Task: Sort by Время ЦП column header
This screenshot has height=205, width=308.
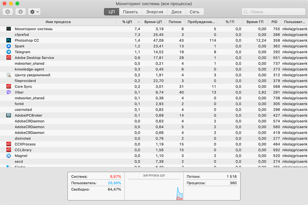Action: click(x=153, y=22)
